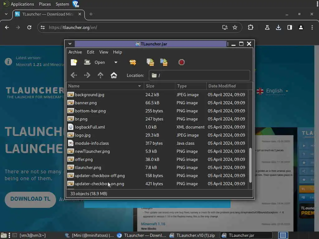319x239 pixels.
Task: Open a new browser tab
Action: click(91, 14)
